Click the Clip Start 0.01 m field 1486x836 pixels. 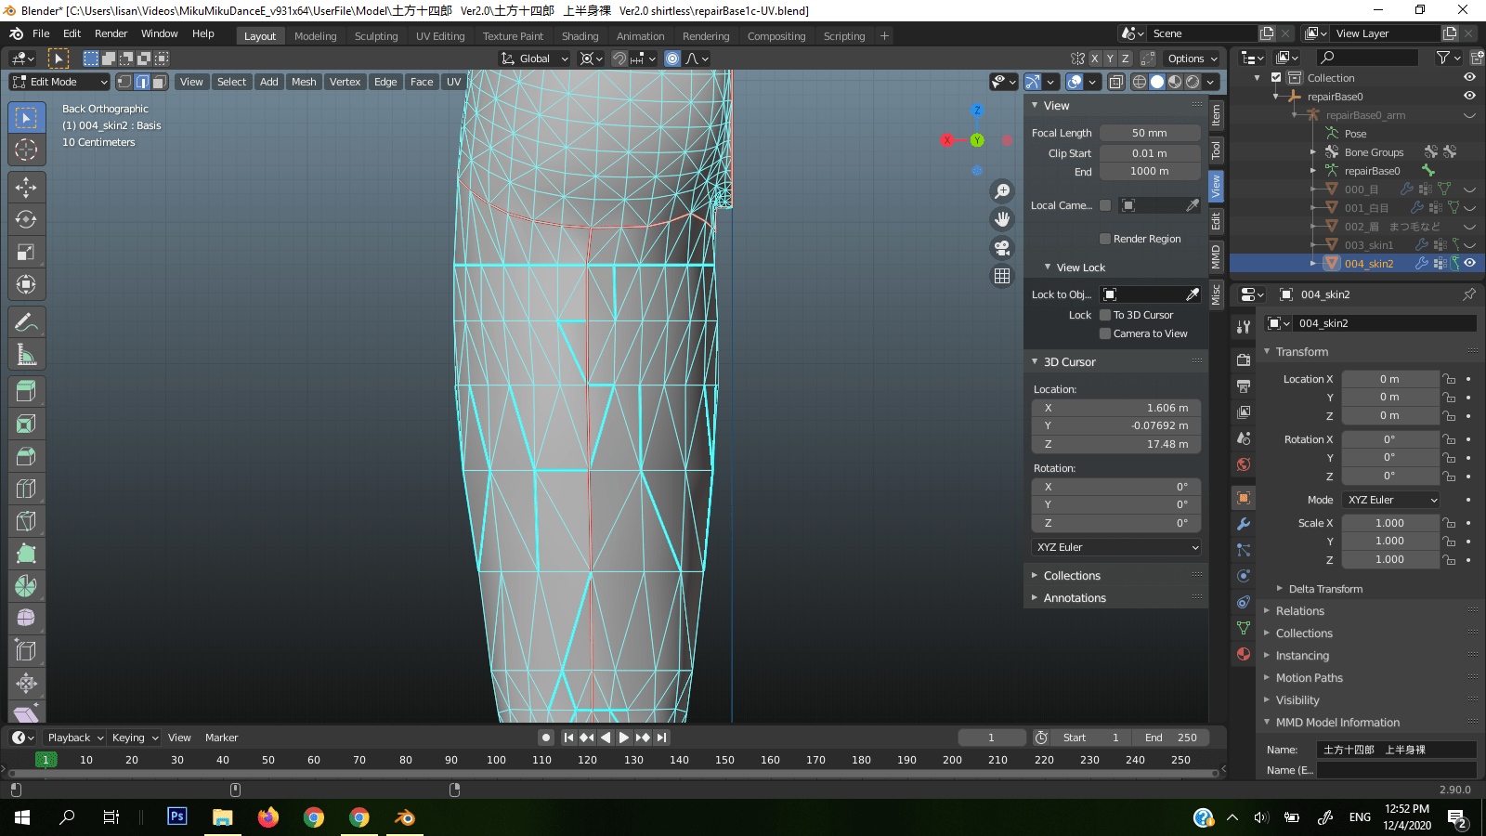[1150, 153]
